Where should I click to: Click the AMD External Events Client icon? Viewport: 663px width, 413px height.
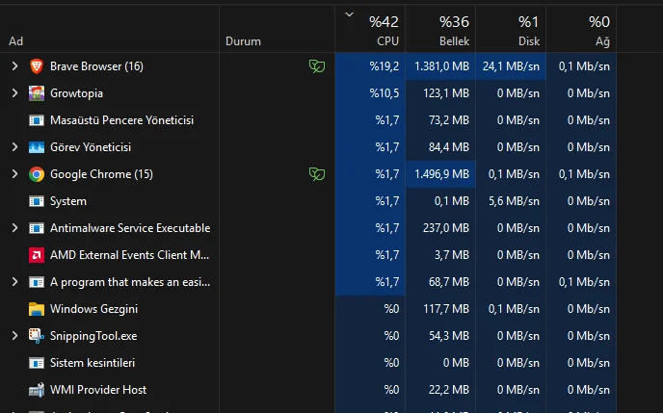coord(37,255)
